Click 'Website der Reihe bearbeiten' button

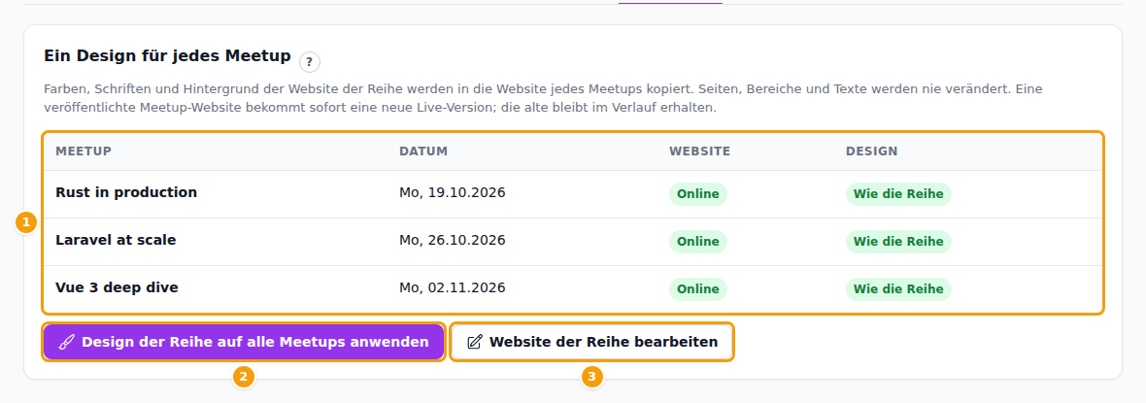click(592, 342)
